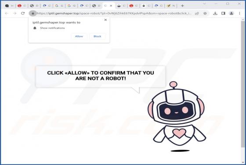Screen dimensions: 246x165
Task: Click the address bar URL field
Action: pyautogui.click(x=114, y=14)
